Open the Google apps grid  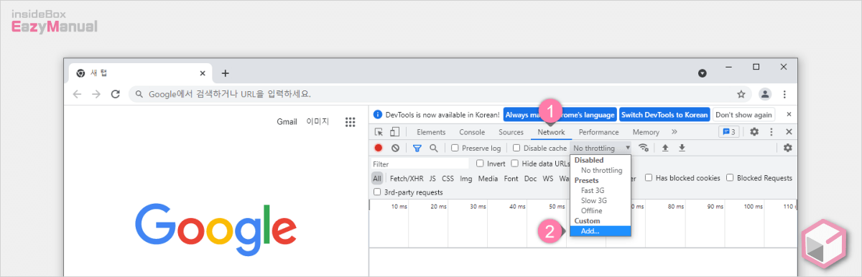(x=351, y=122)
